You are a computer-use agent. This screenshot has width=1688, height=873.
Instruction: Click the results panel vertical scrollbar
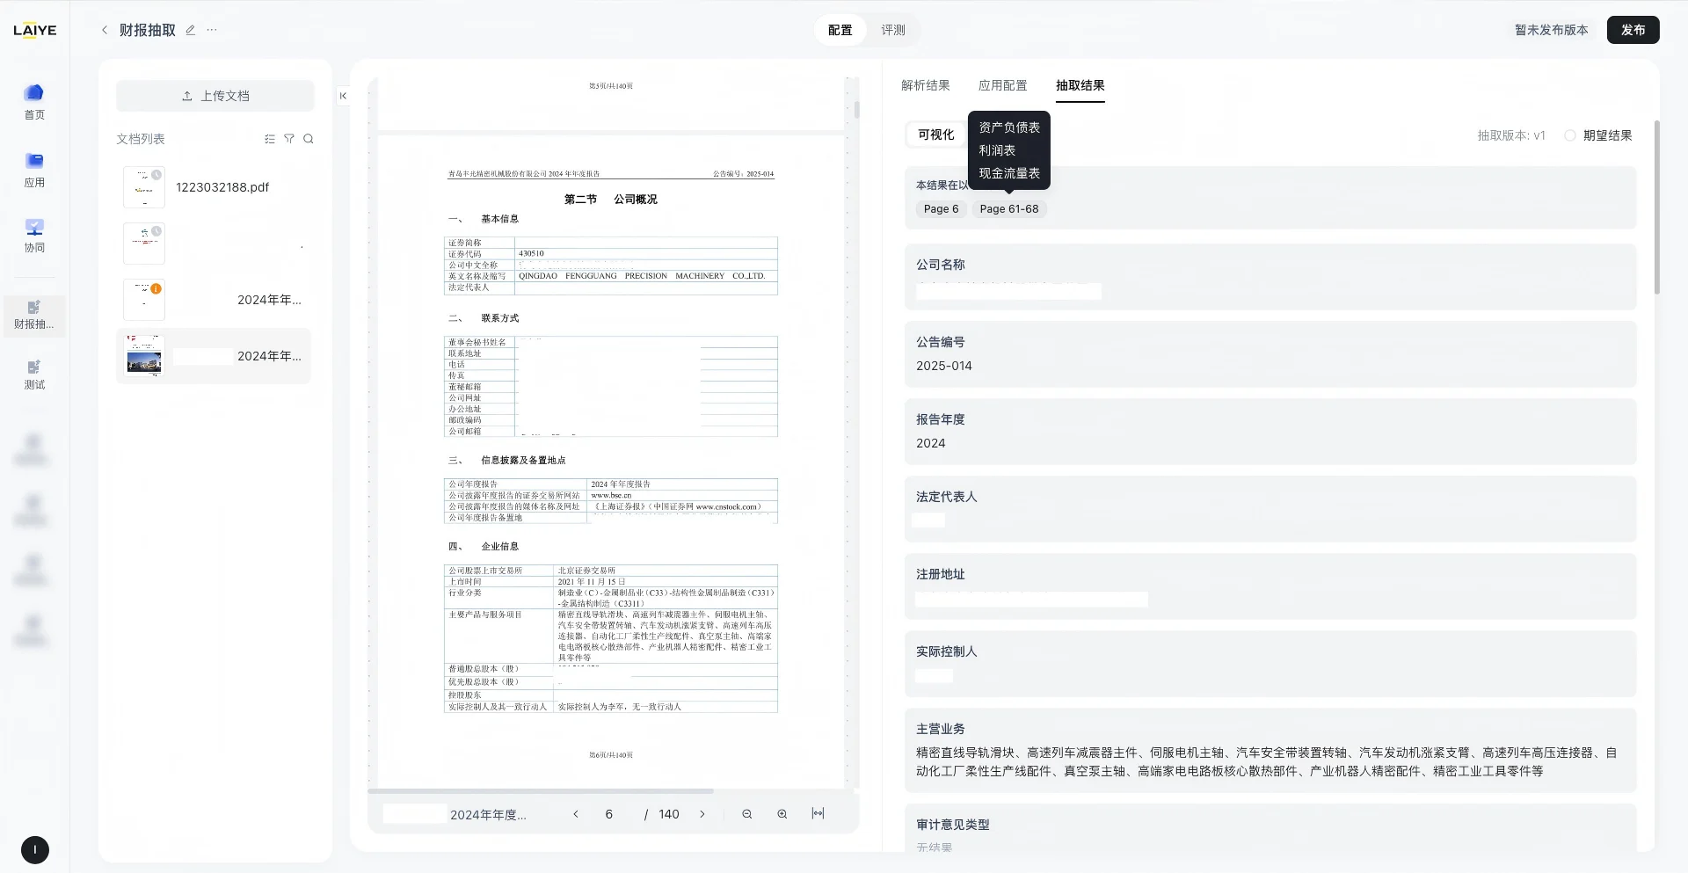[1657, 207]
